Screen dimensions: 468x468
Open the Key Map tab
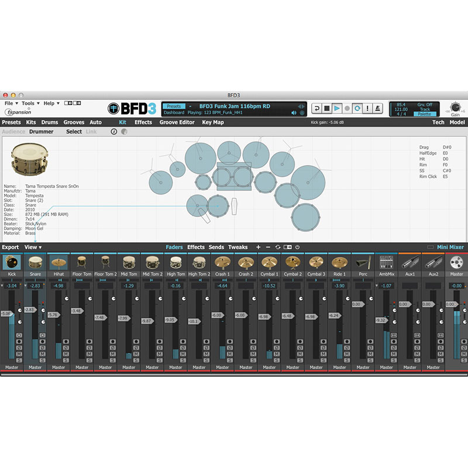pyautogui.click(x=213, y=122)
